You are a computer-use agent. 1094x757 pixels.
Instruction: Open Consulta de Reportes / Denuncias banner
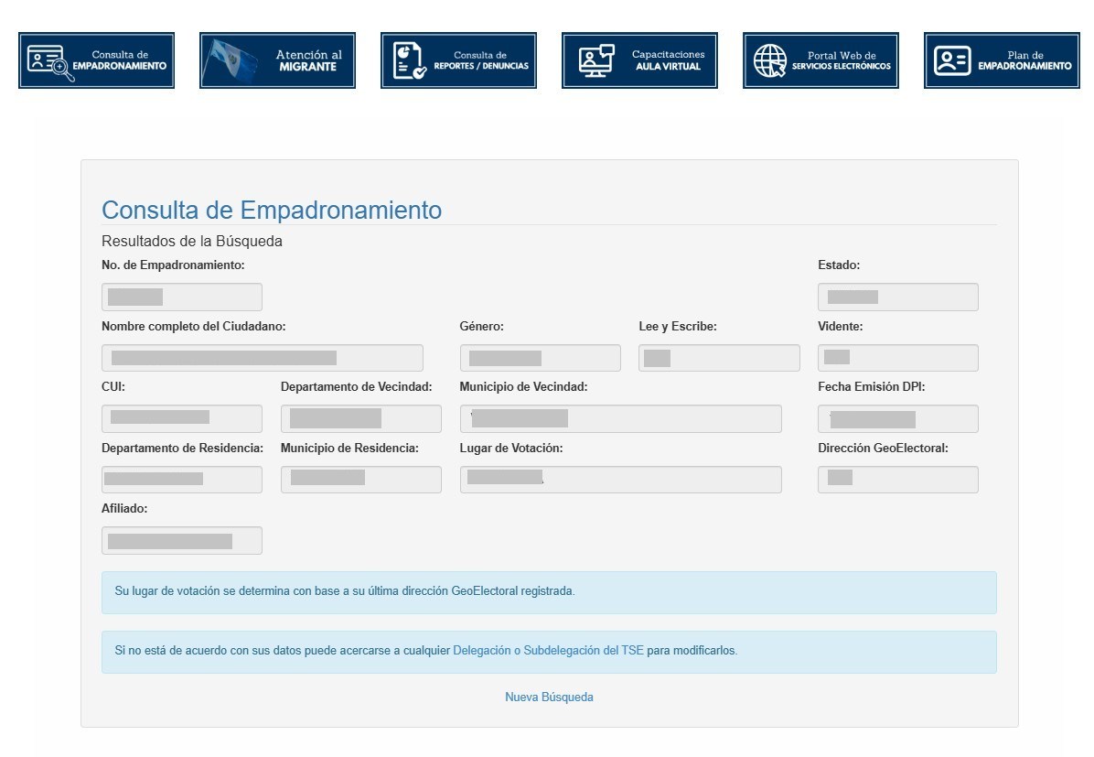click(x=458, y=60)
